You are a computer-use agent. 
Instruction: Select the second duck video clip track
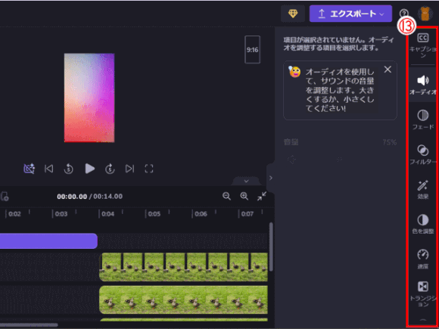[x=183, y=300]
